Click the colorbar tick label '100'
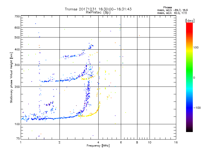This screenshot has height=155, width=207. [196, 48]
